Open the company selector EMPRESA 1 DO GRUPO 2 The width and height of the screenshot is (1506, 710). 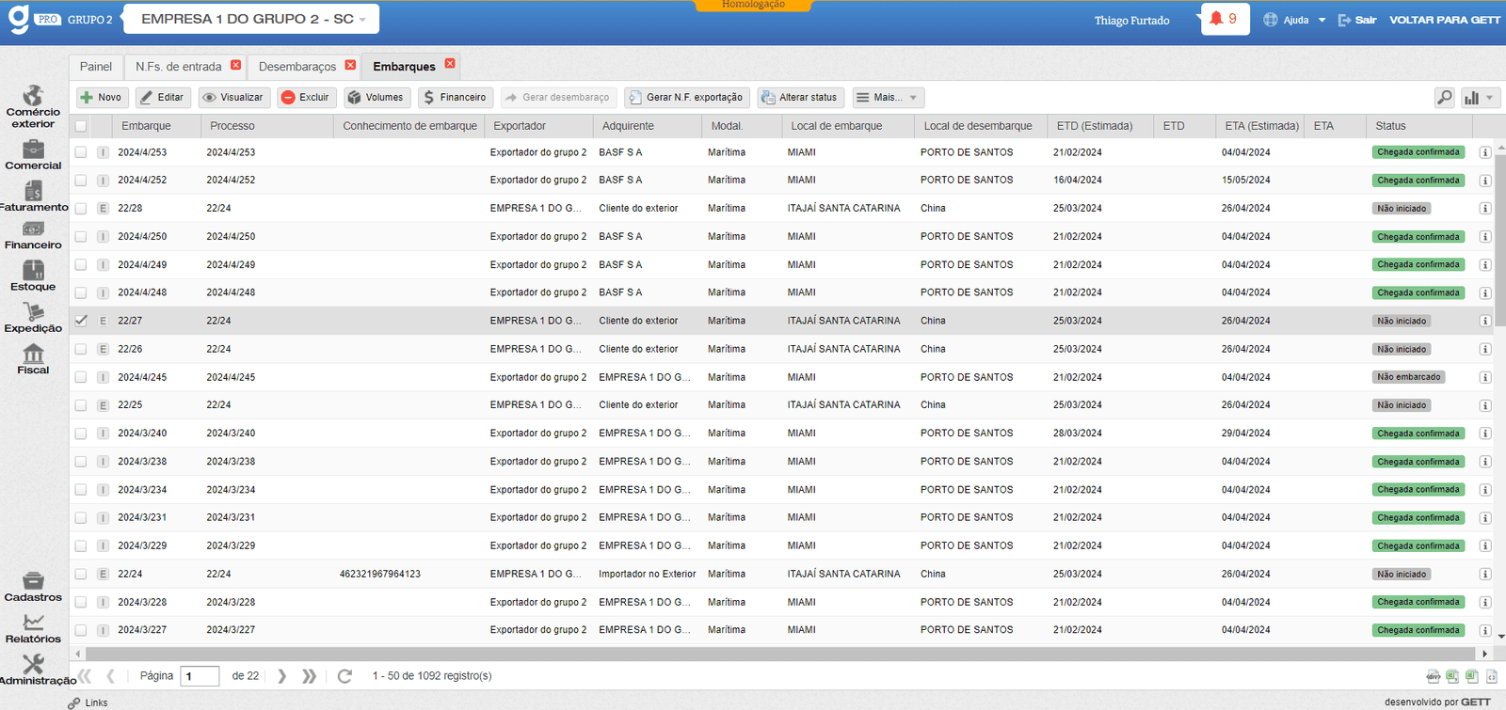pyautogui.click(x=252, y=19)
